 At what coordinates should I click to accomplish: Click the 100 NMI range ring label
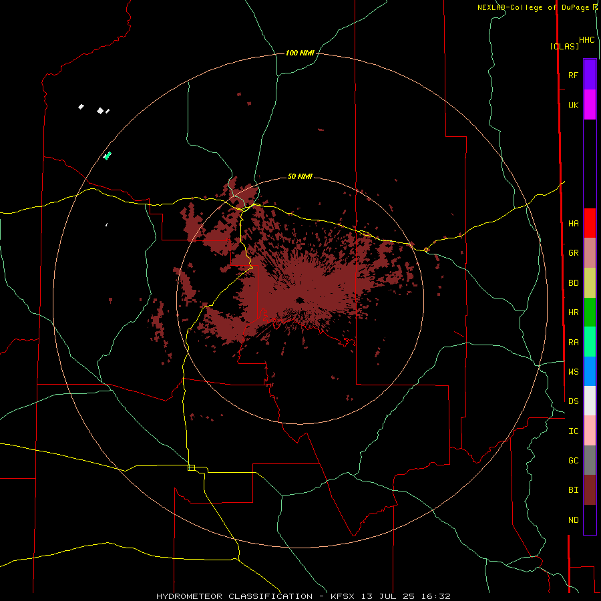[300, 53]
